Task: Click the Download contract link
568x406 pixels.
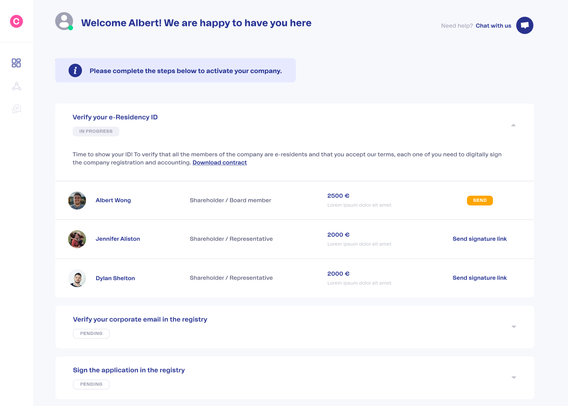Action: [219, 162]
